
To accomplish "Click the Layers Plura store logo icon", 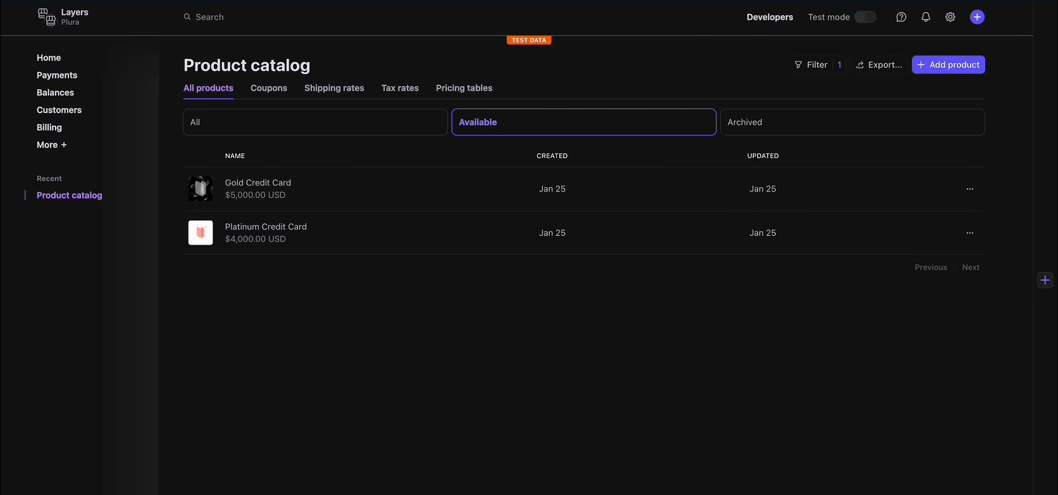I will 47,17.
